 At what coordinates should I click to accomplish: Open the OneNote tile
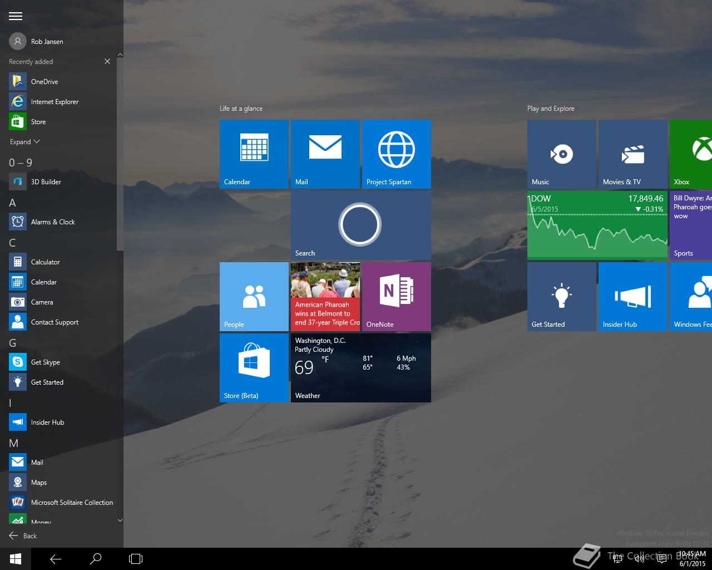[x=396, y=297]
